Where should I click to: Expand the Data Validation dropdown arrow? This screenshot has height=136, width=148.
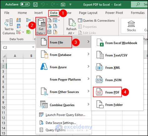point(23,32)
